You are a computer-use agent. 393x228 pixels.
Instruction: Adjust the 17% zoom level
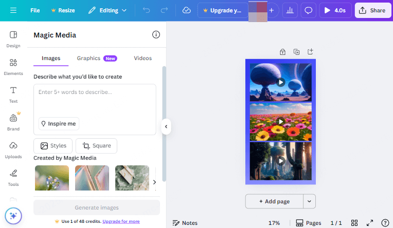274,223
